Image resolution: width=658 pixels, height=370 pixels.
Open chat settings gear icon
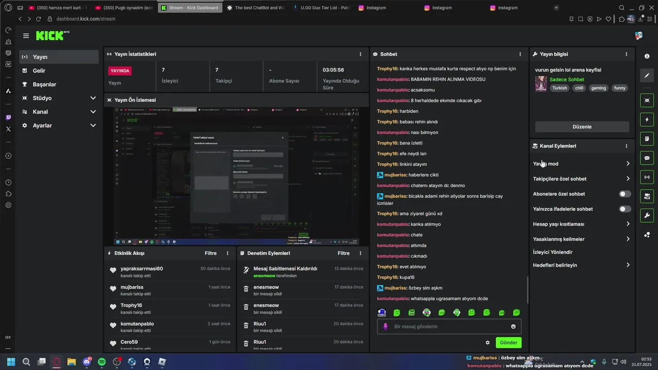pyautogui.click(x=487, y=343)
